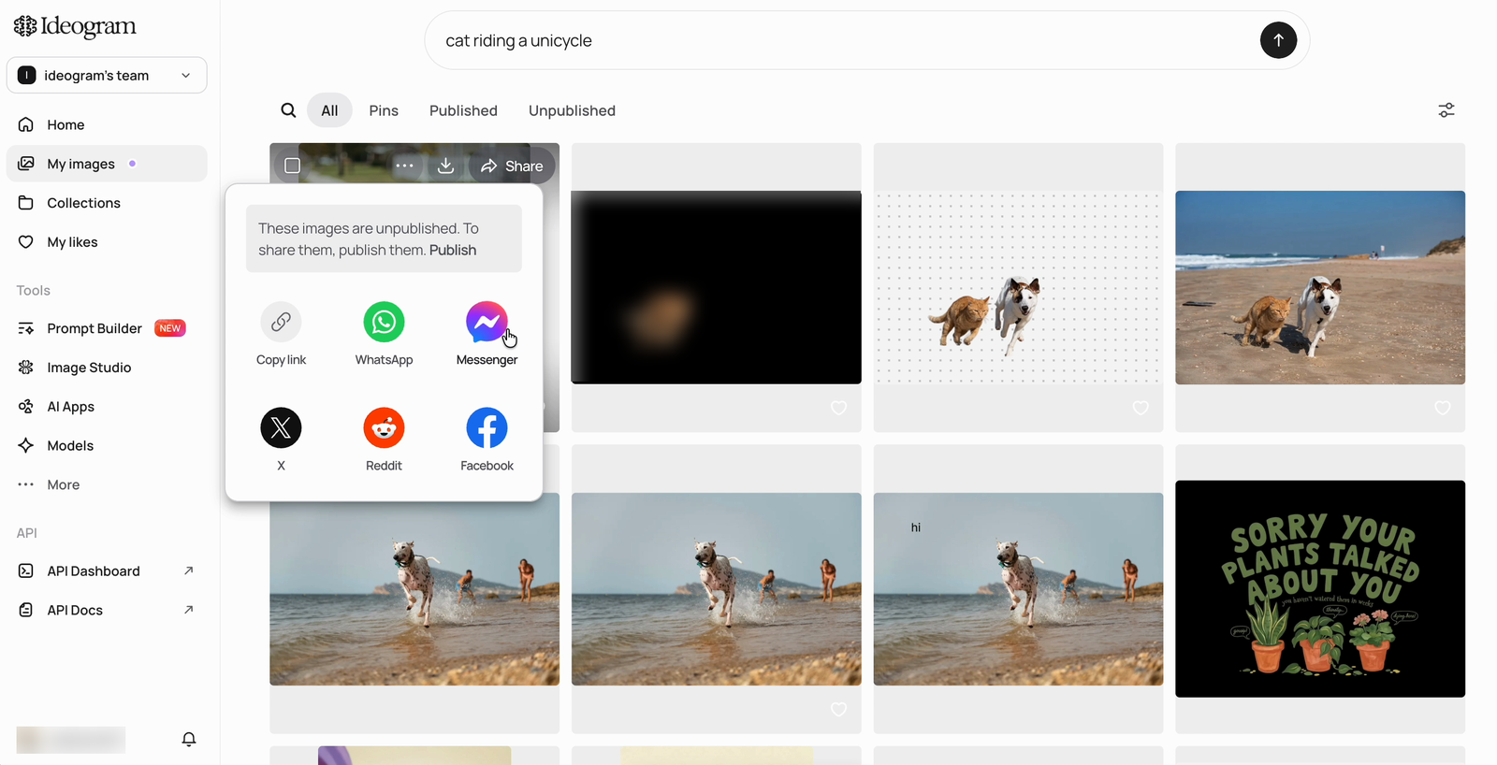Open the Models page

click(x=107, y=446)
